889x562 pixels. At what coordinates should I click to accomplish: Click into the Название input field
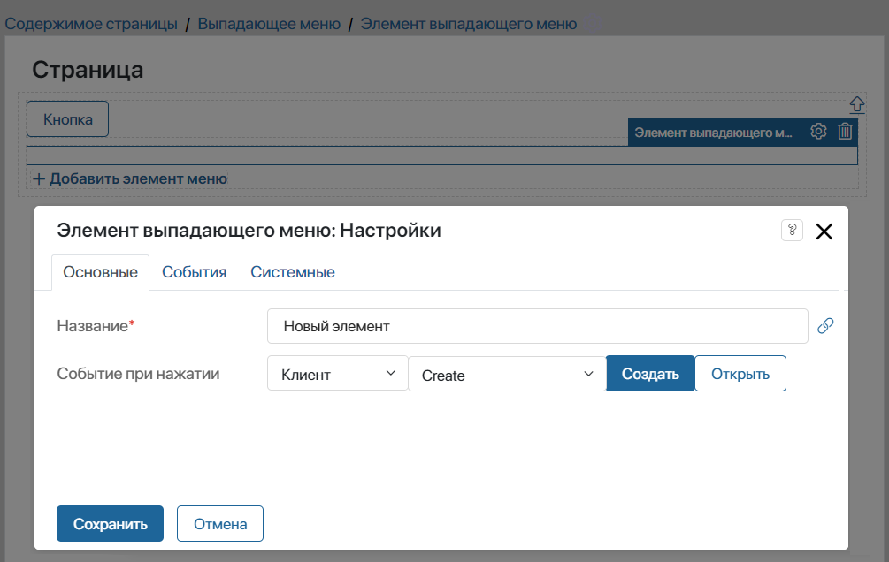click(x=538, y=326)
